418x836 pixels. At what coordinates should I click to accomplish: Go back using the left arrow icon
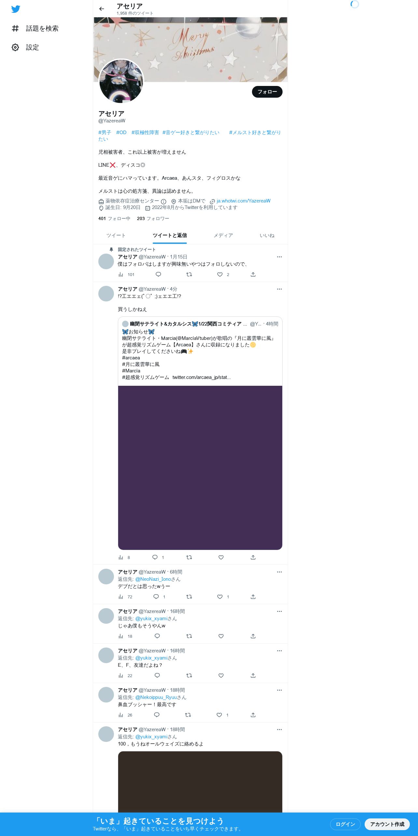point(102,9)
